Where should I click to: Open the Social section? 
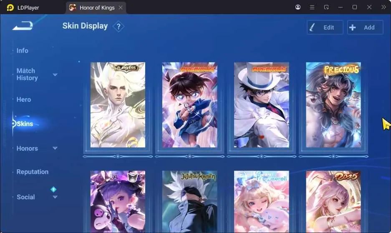click(x=26, y=197)
